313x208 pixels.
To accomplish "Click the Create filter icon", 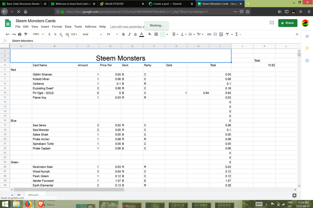I will click(227, 34).
